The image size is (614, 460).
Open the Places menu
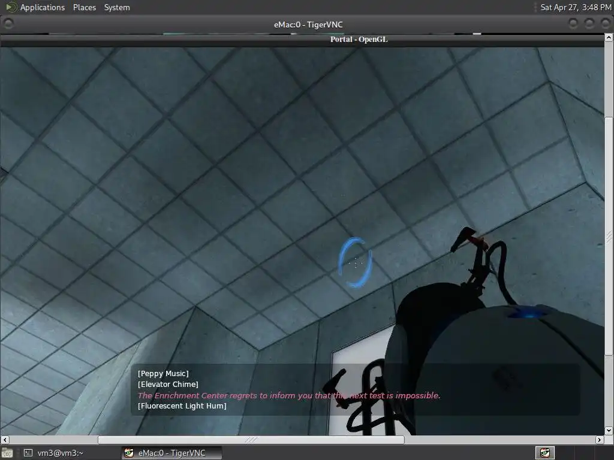click(84, 7)
